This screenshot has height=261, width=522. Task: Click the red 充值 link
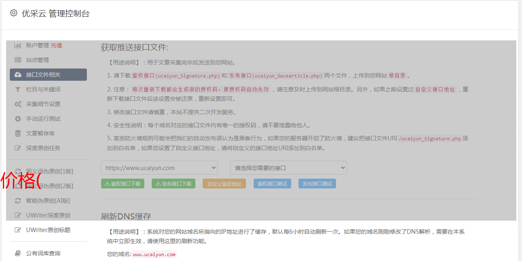(x=56, y=45)
